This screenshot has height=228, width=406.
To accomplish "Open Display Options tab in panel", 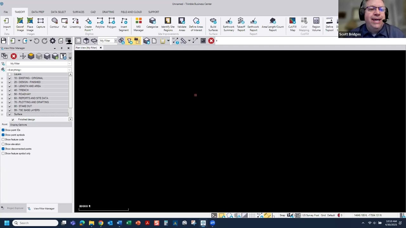I will click(x=18, y=125).
